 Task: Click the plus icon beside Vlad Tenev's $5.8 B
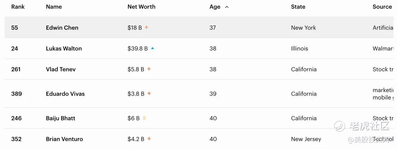pos(149,69)
